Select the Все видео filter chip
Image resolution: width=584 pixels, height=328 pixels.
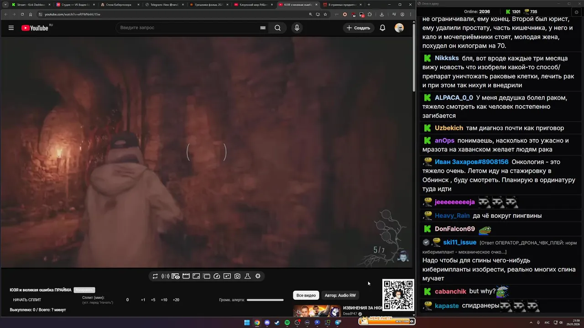point(306,295)
